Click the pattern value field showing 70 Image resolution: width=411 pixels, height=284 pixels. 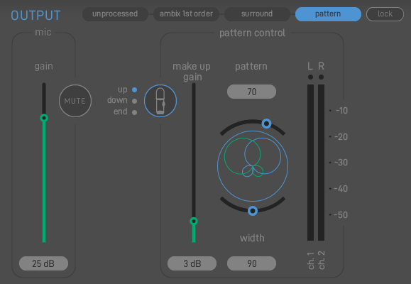click(251, 92)
